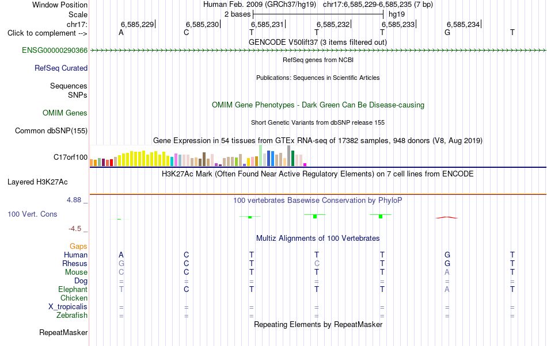The width and height of the screenshot is (547, 346).
Task: Click the Rhesus row faded base C
Action: (x=317, y=263)
